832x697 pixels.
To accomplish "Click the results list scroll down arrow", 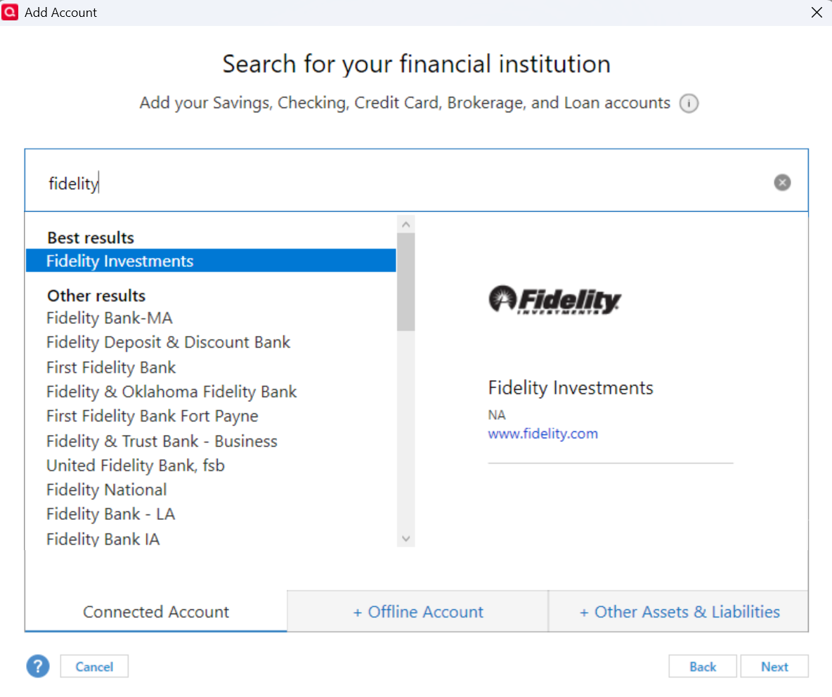I will point(406,538).
